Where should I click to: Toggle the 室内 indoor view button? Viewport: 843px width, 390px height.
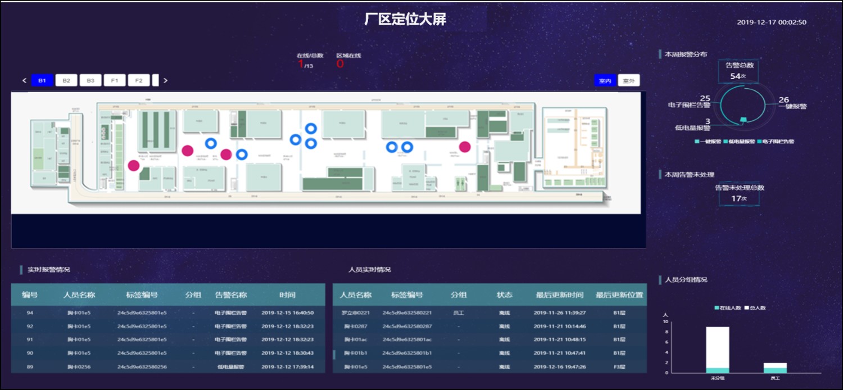(x=605, y=81)
